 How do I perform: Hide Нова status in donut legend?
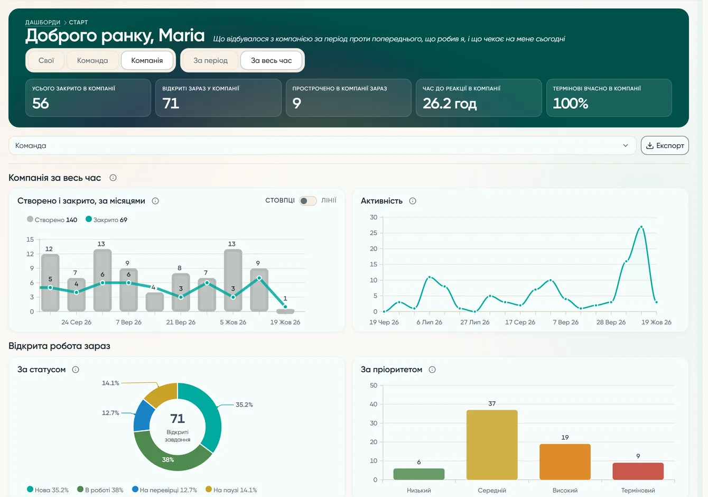[x=48, y=490]
